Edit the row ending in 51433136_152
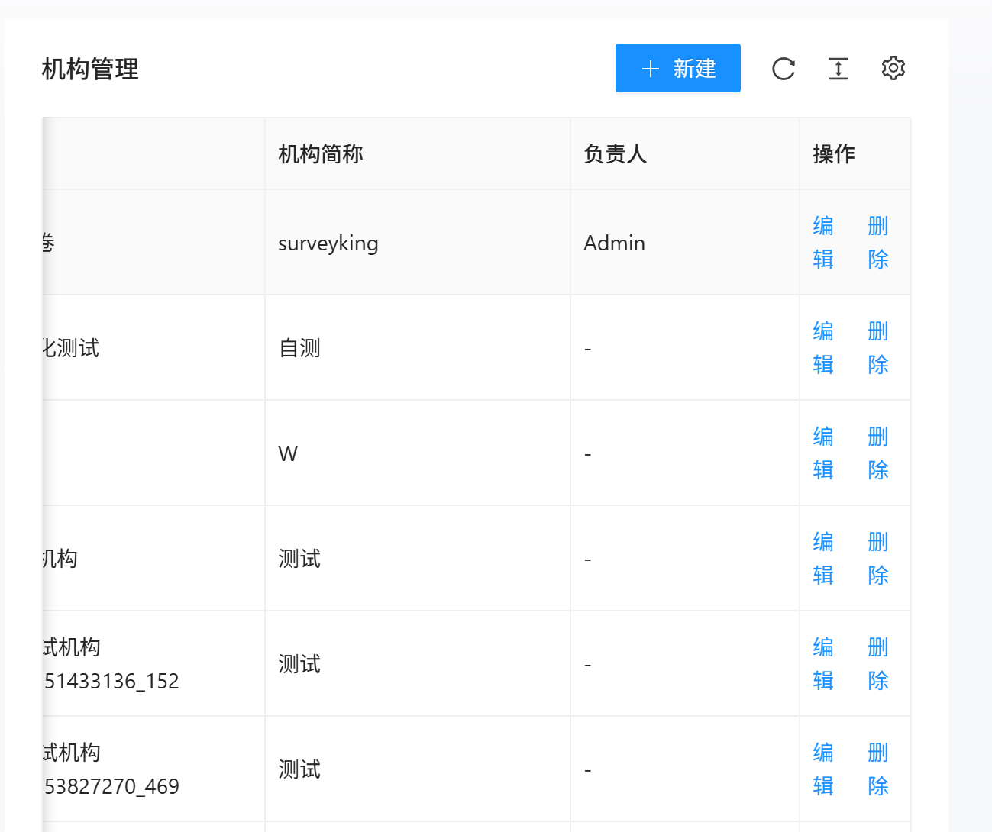 pos(823,663)
